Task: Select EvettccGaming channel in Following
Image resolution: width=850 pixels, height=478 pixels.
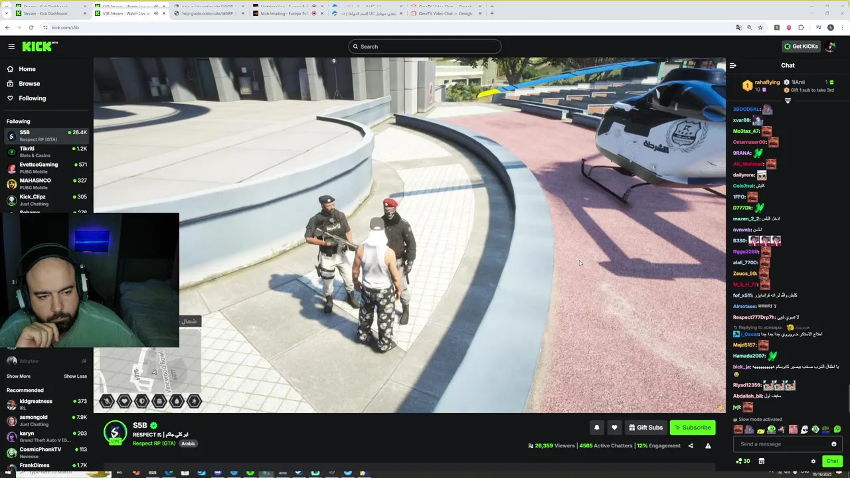Action: pyautogui.click(x=46, y=167)
